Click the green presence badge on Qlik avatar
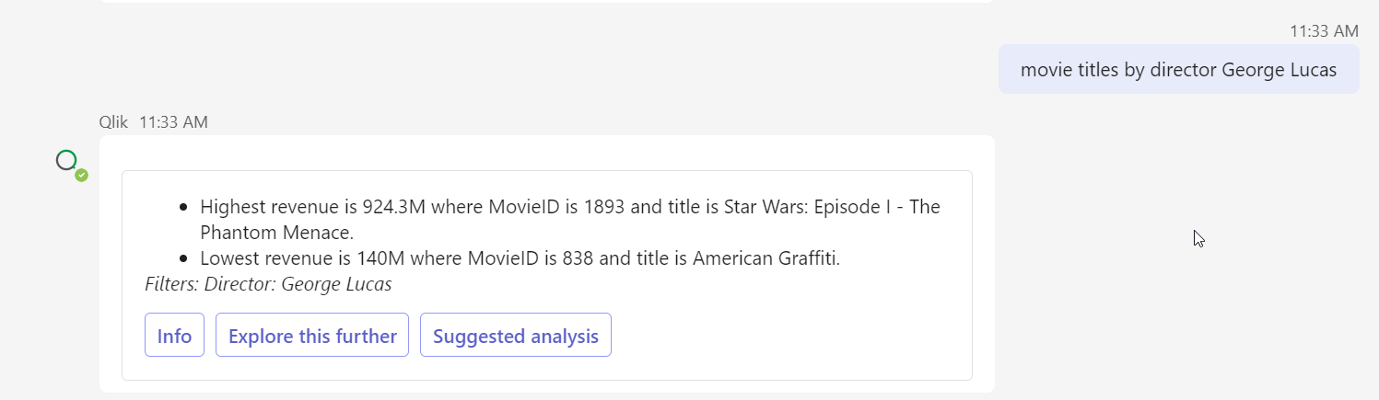The width and height of the screenshot is (1379, 400). click(81, 175)
